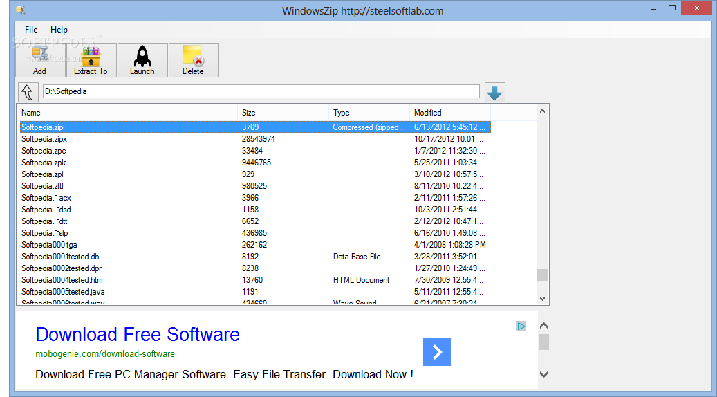The image size is (717, 397).
Task: Click the size value 9446765
Action: tap(257, 163)
